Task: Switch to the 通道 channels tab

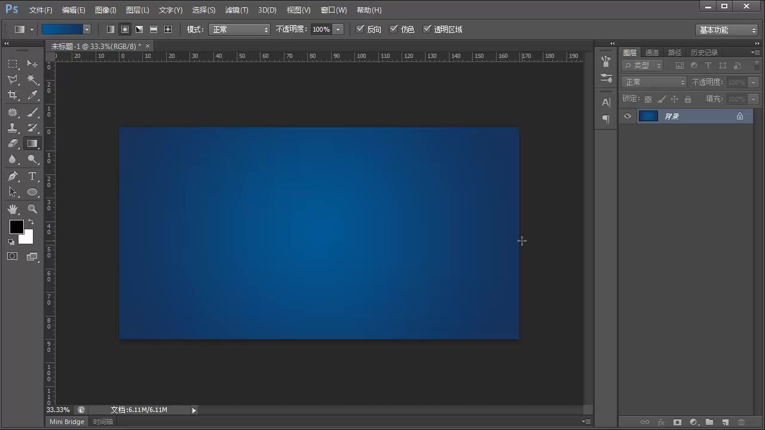Action: [x=652, y=53]
